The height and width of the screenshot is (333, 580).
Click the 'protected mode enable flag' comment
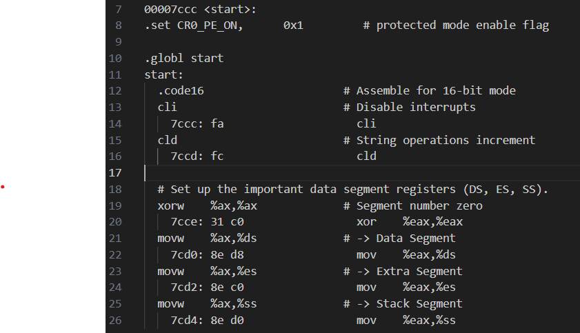tap(462, 26)
